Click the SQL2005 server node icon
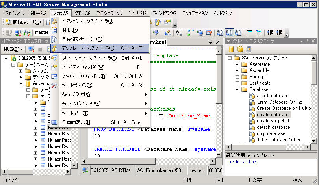This screenshot has height=185, width=319. click(13, 58)
